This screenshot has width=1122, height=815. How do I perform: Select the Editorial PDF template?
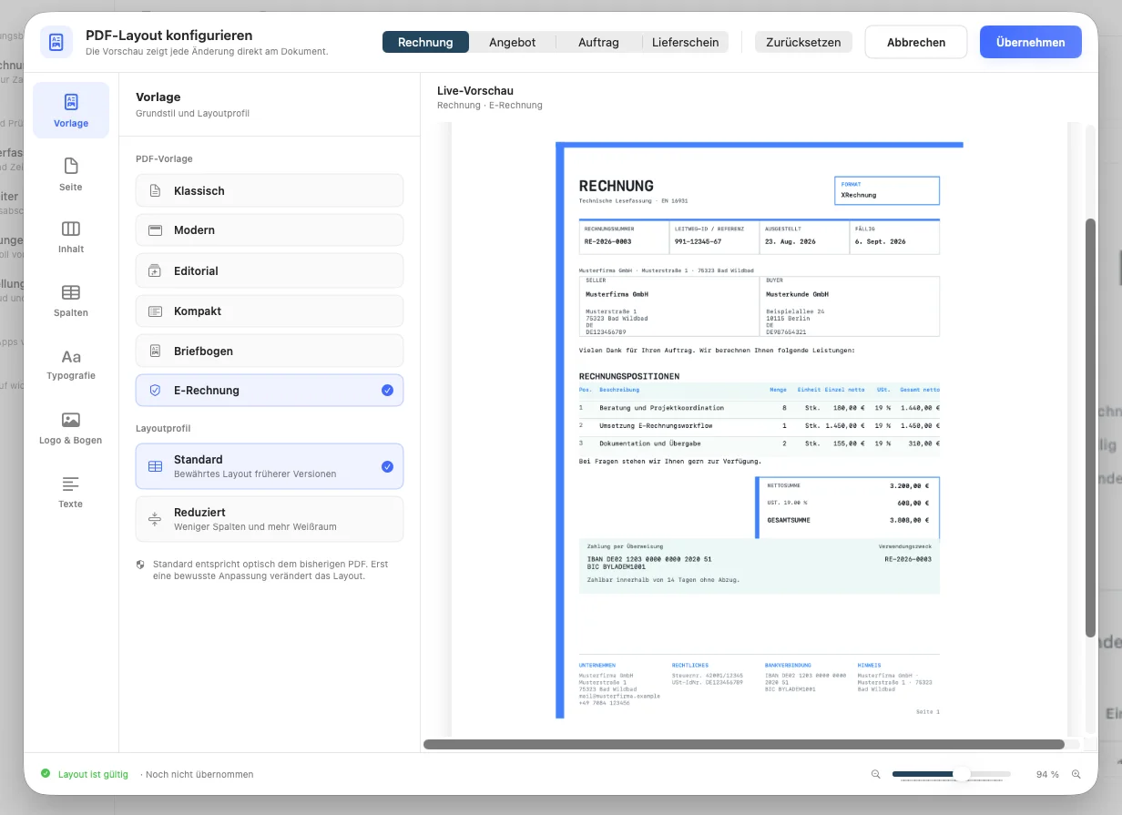coord(270,271)
